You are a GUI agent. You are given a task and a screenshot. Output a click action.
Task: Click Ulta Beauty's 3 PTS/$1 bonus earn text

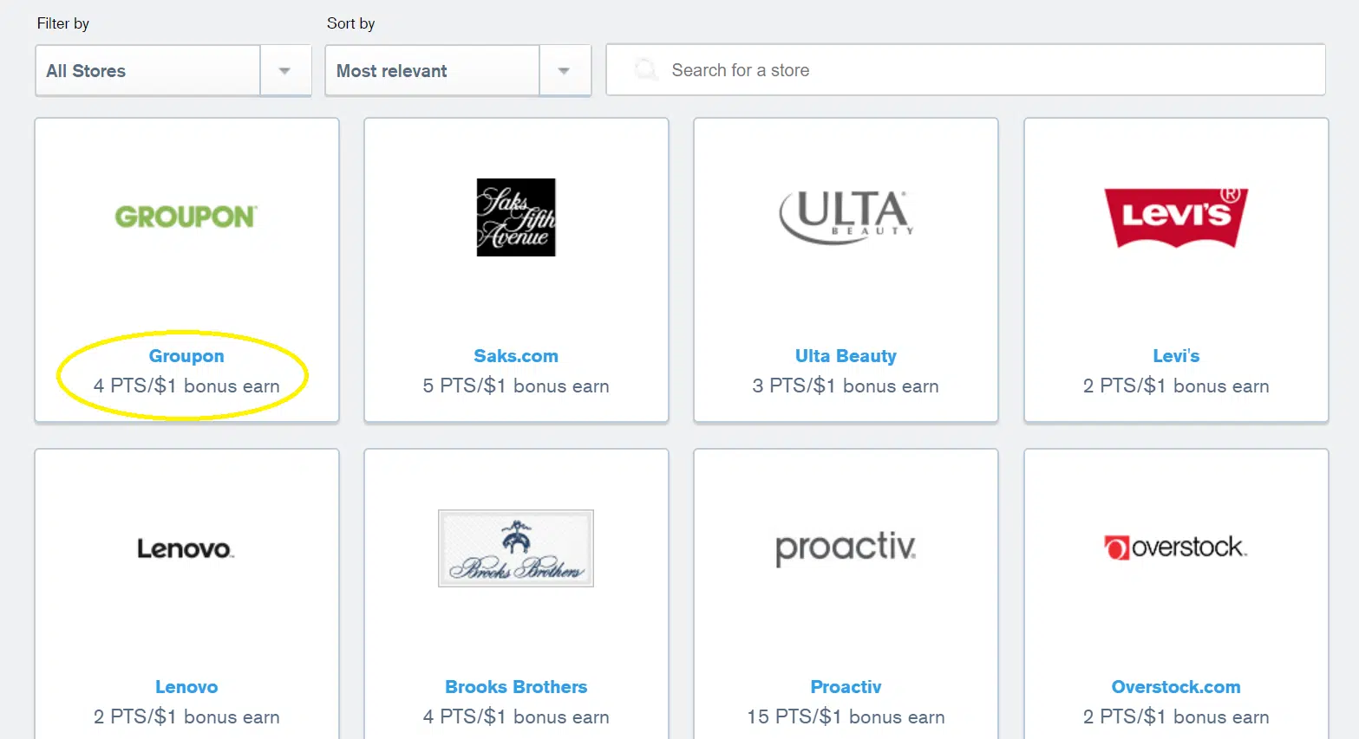(x=846, y=386)
